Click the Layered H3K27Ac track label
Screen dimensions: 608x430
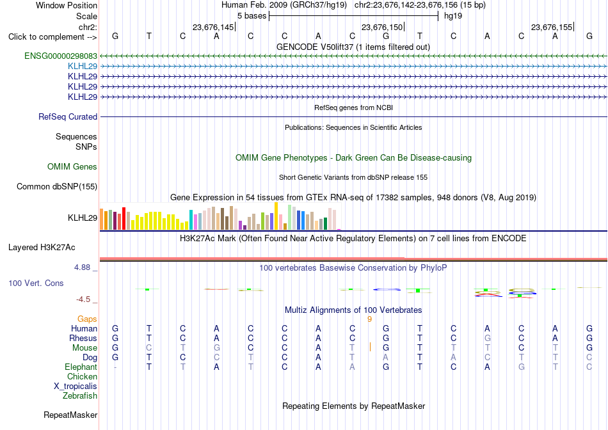[x=42, y=248]
